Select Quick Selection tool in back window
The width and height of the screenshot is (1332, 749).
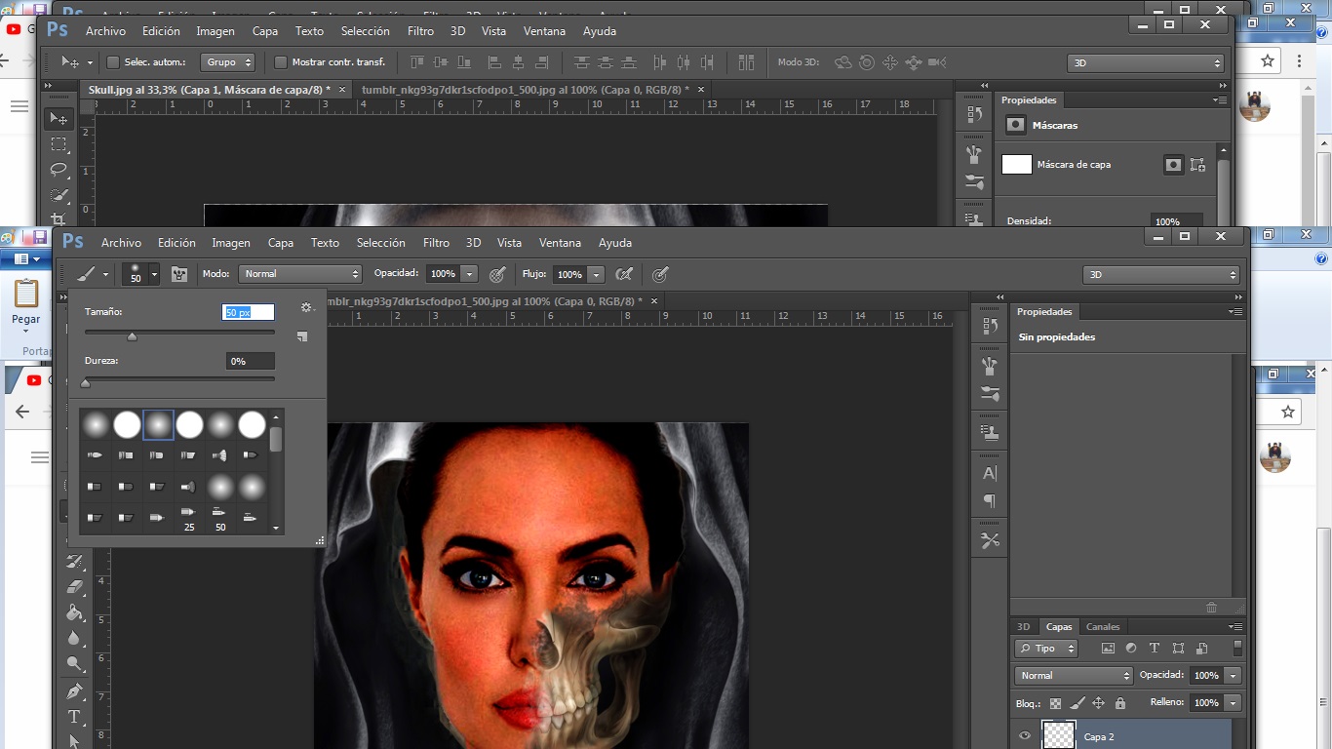[59, 195]
